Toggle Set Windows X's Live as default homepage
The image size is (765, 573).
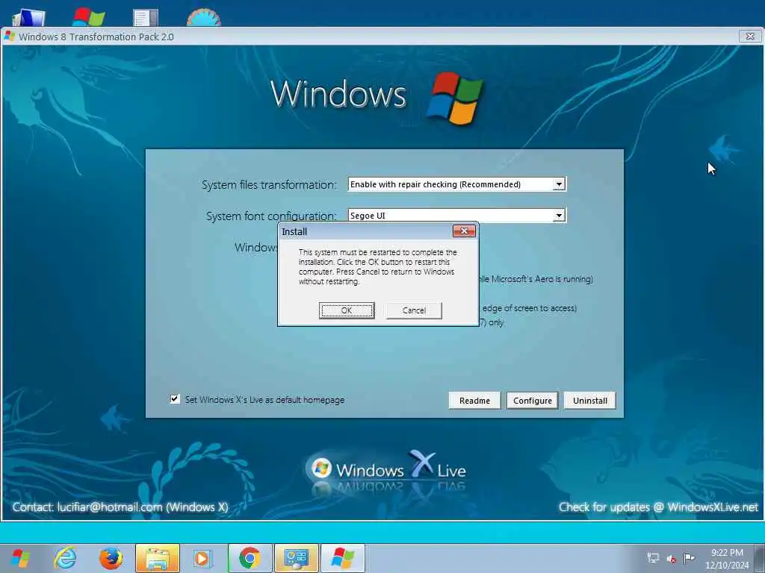coord(175,399)
